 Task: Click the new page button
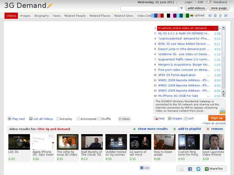[x=219, y=8]
